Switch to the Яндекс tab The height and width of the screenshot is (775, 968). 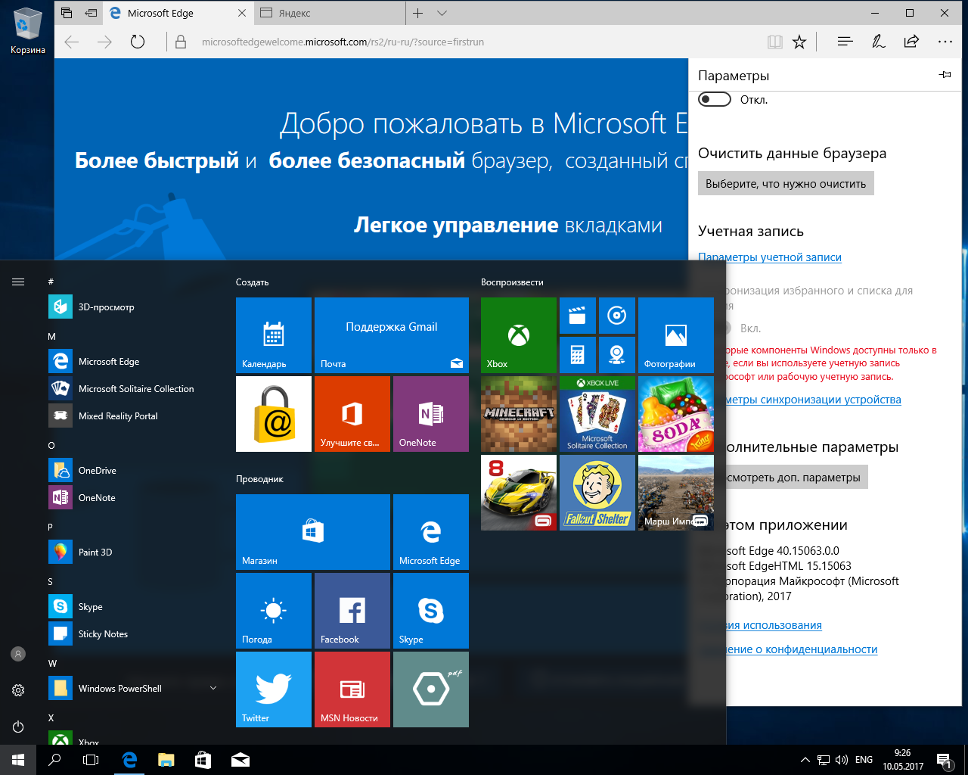coord(328,13)
